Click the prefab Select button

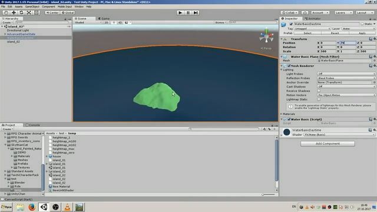point(307,33)
